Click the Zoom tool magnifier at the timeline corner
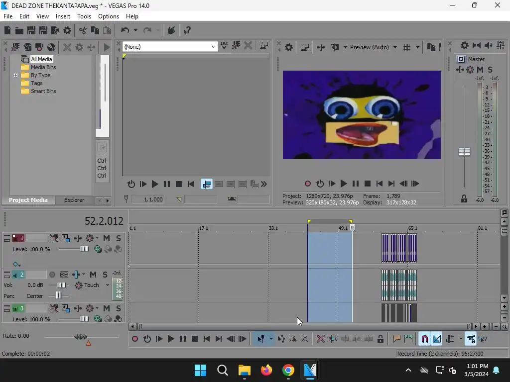This screenshot has width=510, height=382. click(x=504, y=327)
